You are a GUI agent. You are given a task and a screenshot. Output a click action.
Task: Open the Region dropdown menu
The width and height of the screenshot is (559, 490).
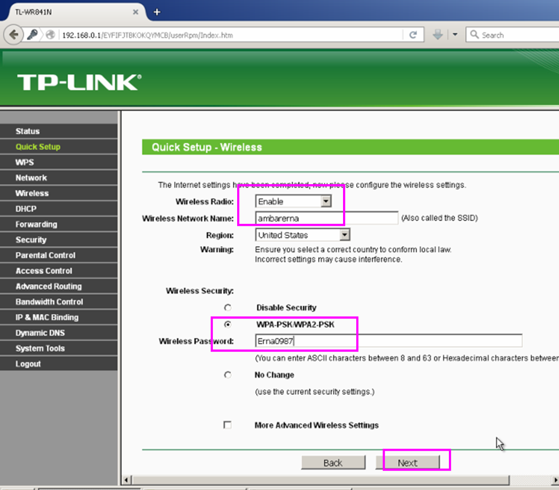pos(345,234)
